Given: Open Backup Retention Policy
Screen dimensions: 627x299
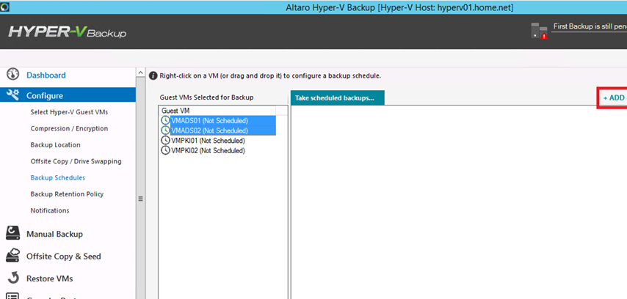Looking at the screenshot, I should coord(68,194).
